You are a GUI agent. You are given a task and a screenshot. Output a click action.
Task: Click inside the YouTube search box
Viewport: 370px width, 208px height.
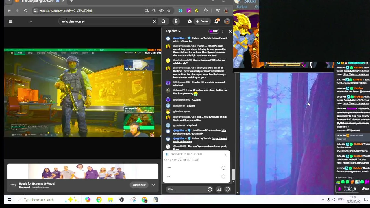106,21
